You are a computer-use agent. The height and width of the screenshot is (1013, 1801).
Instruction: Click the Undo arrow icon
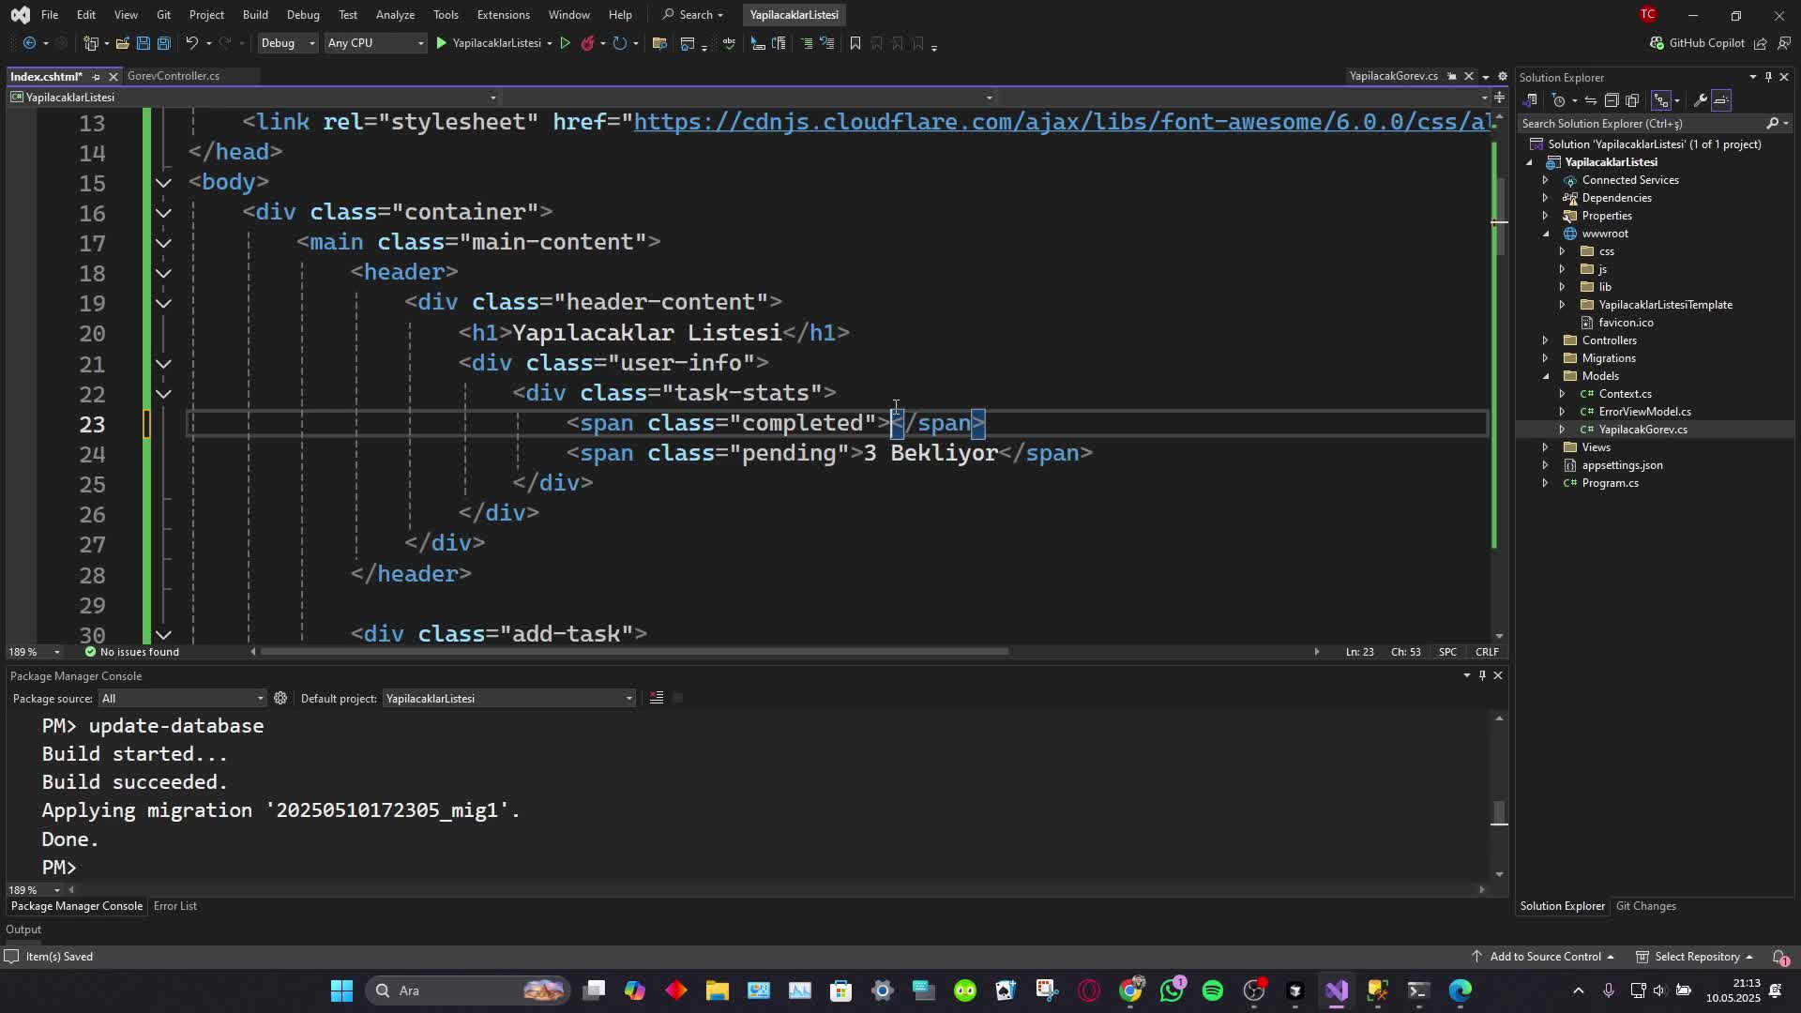point(191,43)
